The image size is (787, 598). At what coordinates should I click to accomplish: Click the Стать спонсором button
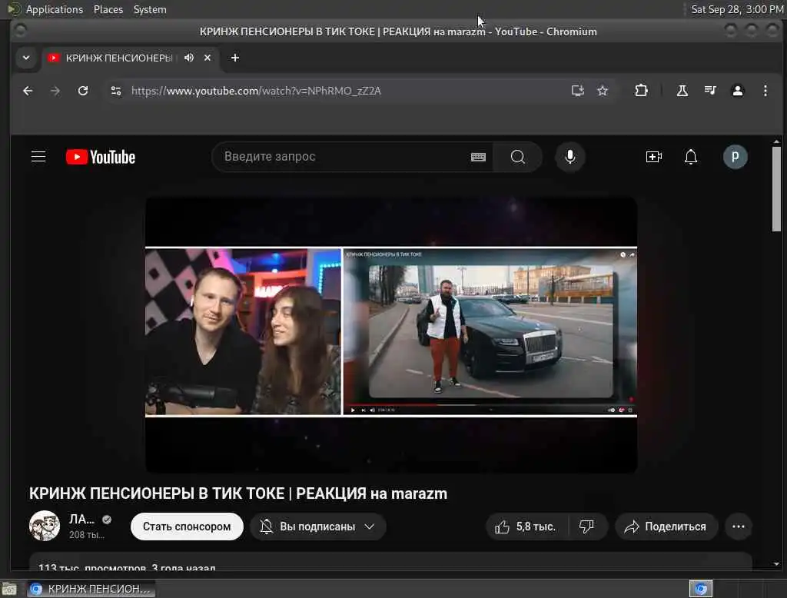tap(187, 527)
